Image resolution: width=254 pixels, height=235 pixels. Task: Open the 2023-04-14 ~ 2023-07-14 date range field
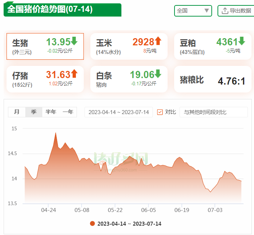pyautogui.click(x=119, y=112)
